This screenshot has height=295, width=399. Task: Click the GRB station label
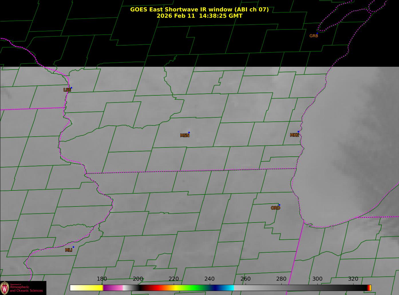click(x=314, y=36)
